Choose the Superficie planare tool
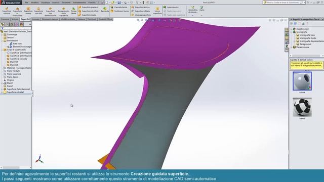 click(88, 7)
